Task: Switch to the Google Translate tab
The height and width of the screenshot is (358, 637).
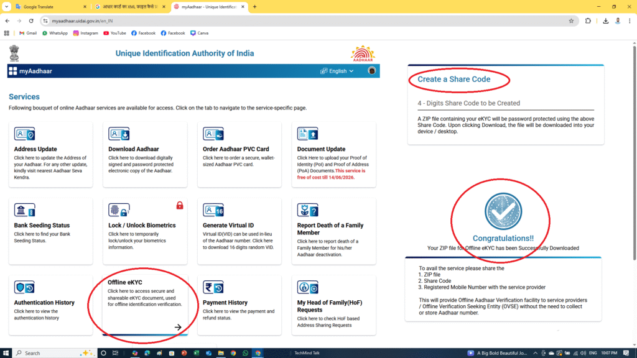Action: click(47, 6)
